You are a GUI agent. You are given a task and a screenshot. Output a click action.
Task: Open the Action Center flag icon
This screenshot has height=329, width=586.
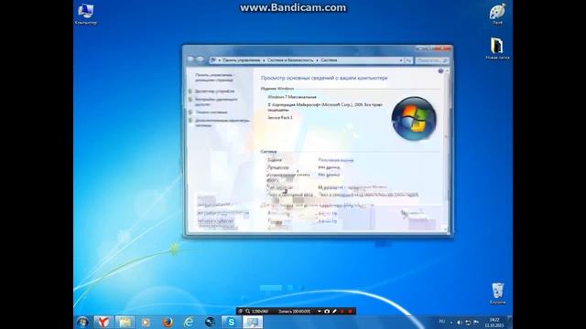[x=476, y=323]
